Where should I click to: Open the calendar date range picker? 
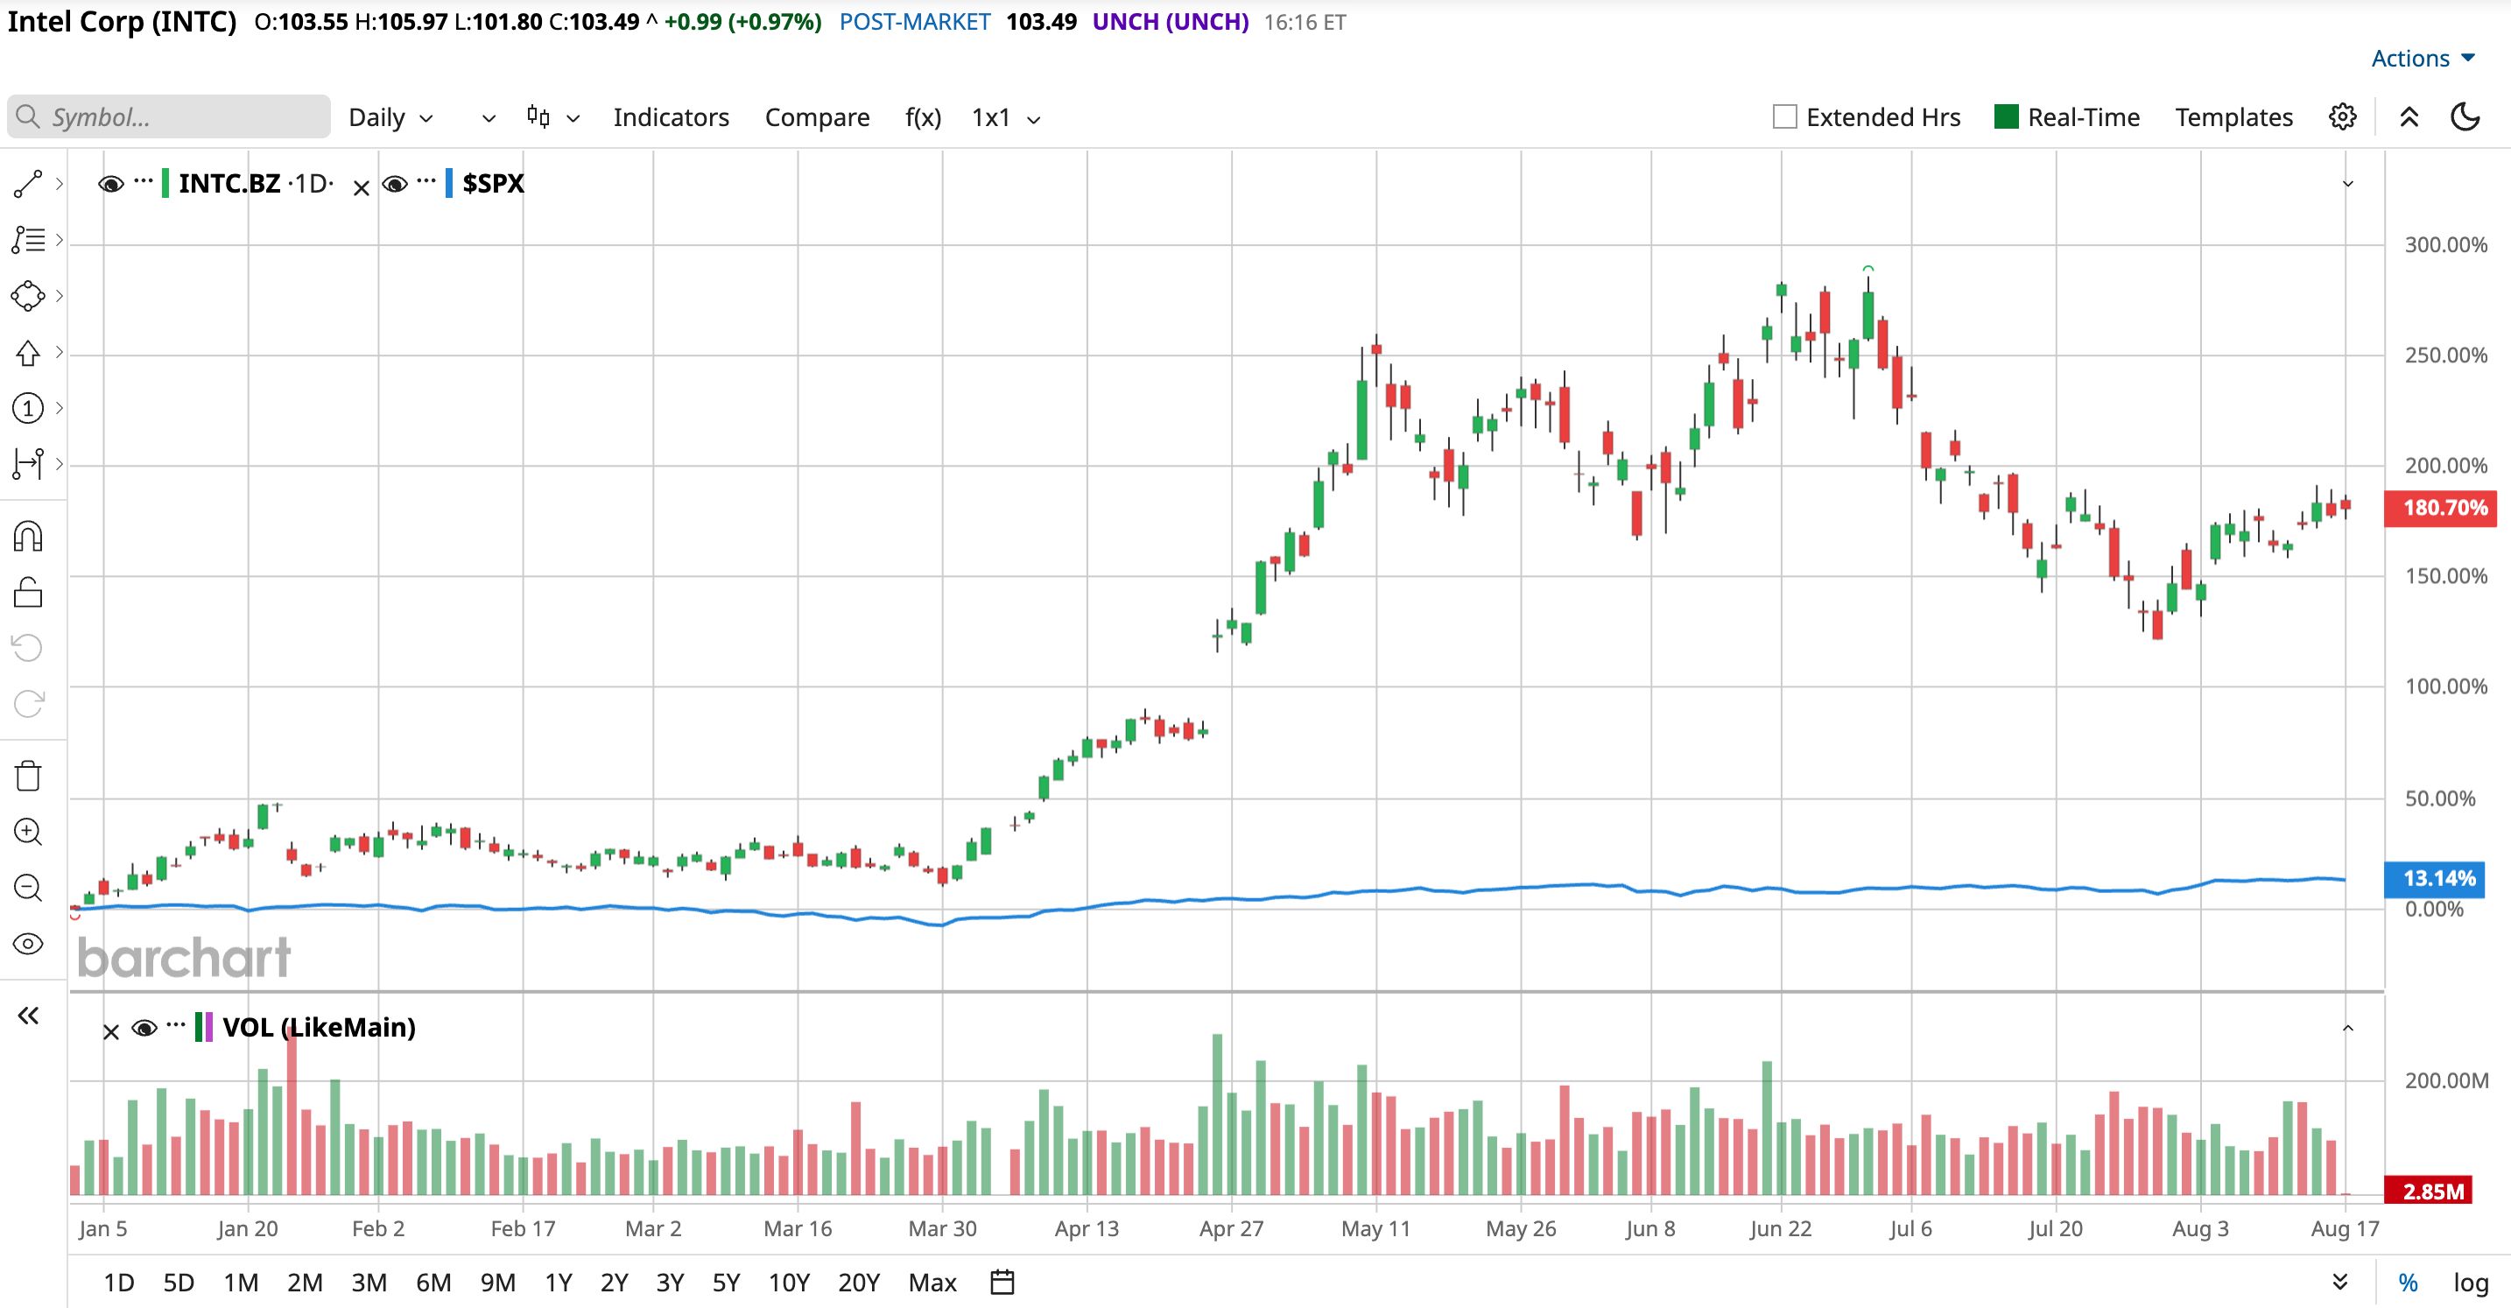click(x=1002, y=1282)
